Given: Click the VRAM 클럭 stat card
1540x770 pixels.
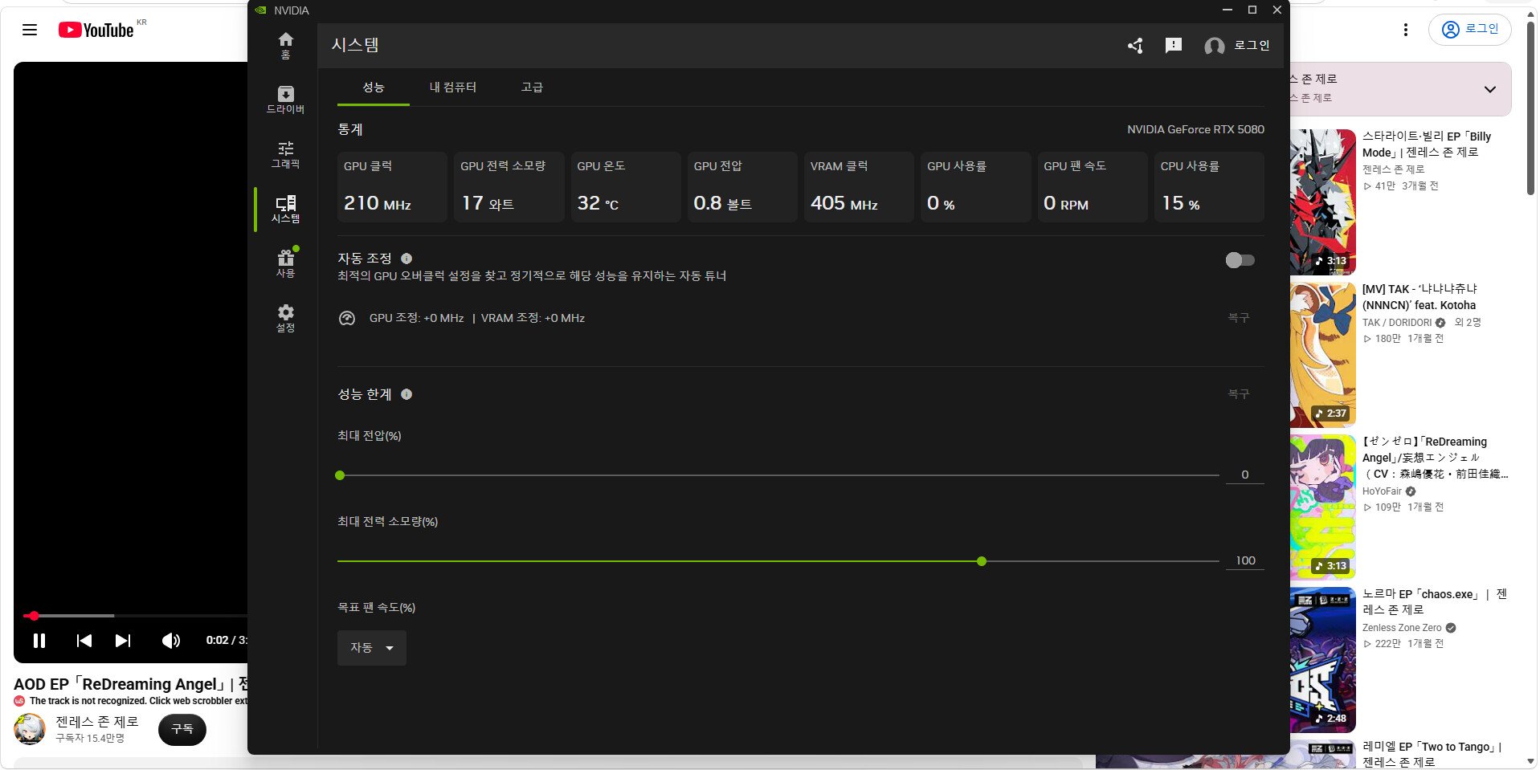Looking at the screenshot, I should coord(859,187).
